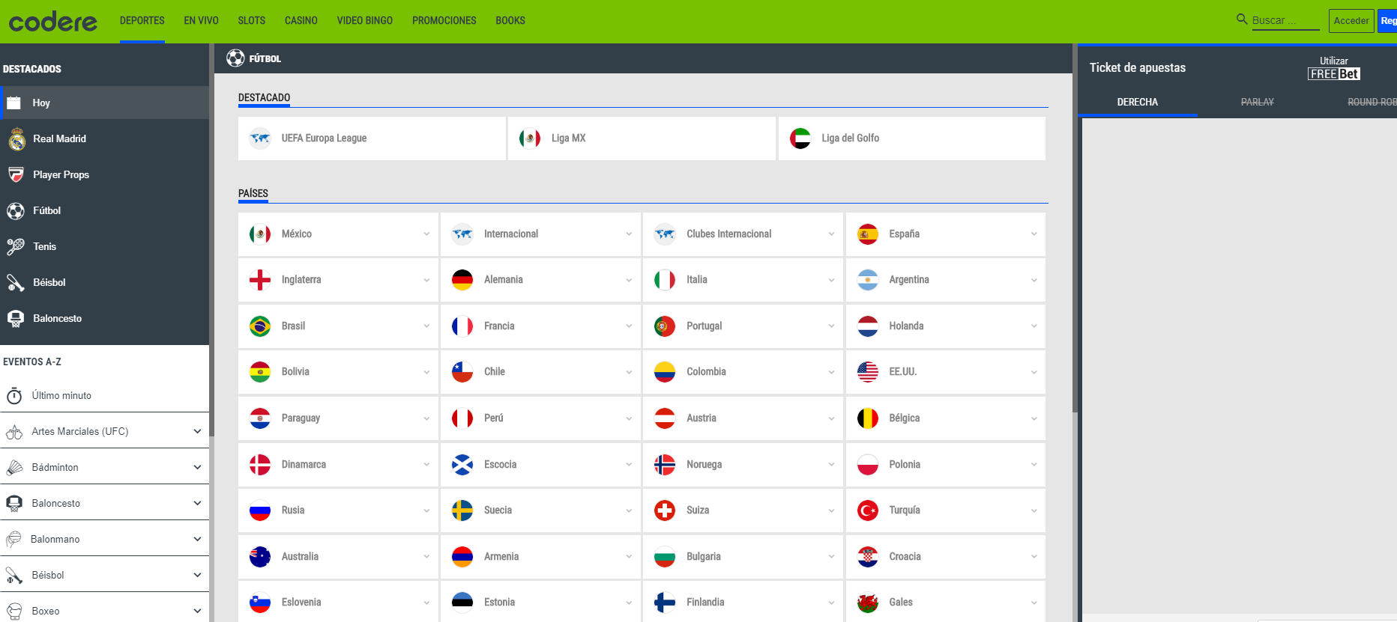Expand the Boxeo sidebar chevron
Image resolution: width=1397 pixels, height=622 pixels.
[x=197, y=611]
